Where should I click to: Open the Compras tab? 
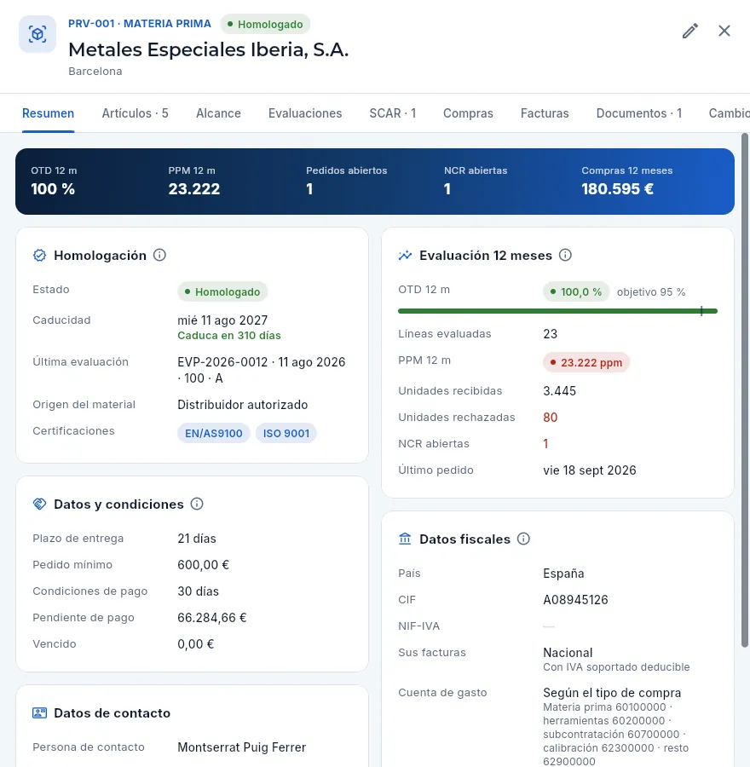[468, 113]
